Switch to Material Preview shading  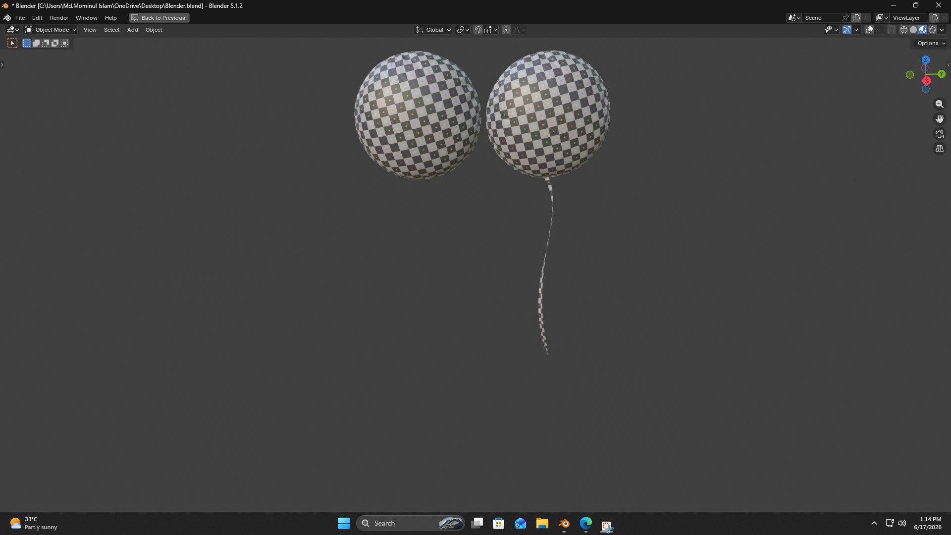click(x=923, y=30)
